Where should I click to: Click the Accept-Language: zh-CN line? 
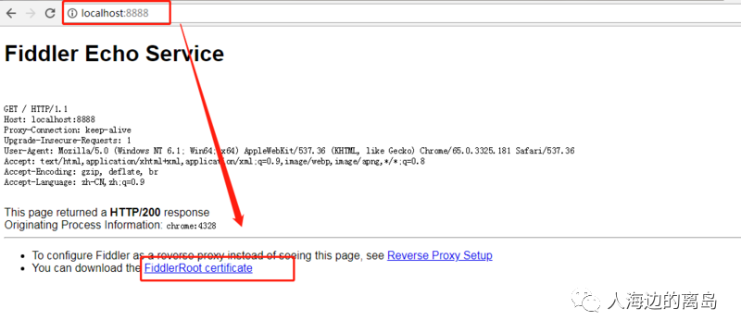pos(74,182)
